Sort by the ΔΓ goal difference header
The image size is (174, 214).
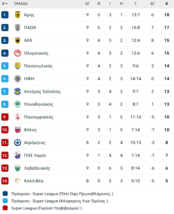[x=153, y=3]
